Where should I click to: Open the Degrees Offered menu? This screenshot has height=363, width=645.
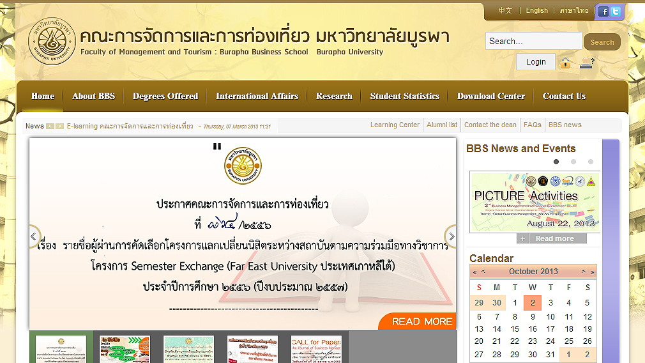[165, 96]
